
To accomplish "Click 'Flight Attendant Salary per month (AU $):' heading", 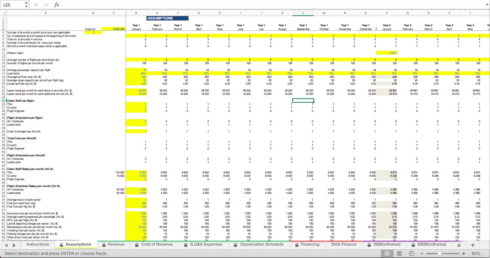I will pyautogui.click(x=34, y=186).
